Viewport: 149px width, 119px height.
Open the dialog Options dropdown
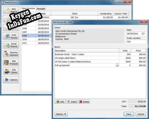[61, 114]
